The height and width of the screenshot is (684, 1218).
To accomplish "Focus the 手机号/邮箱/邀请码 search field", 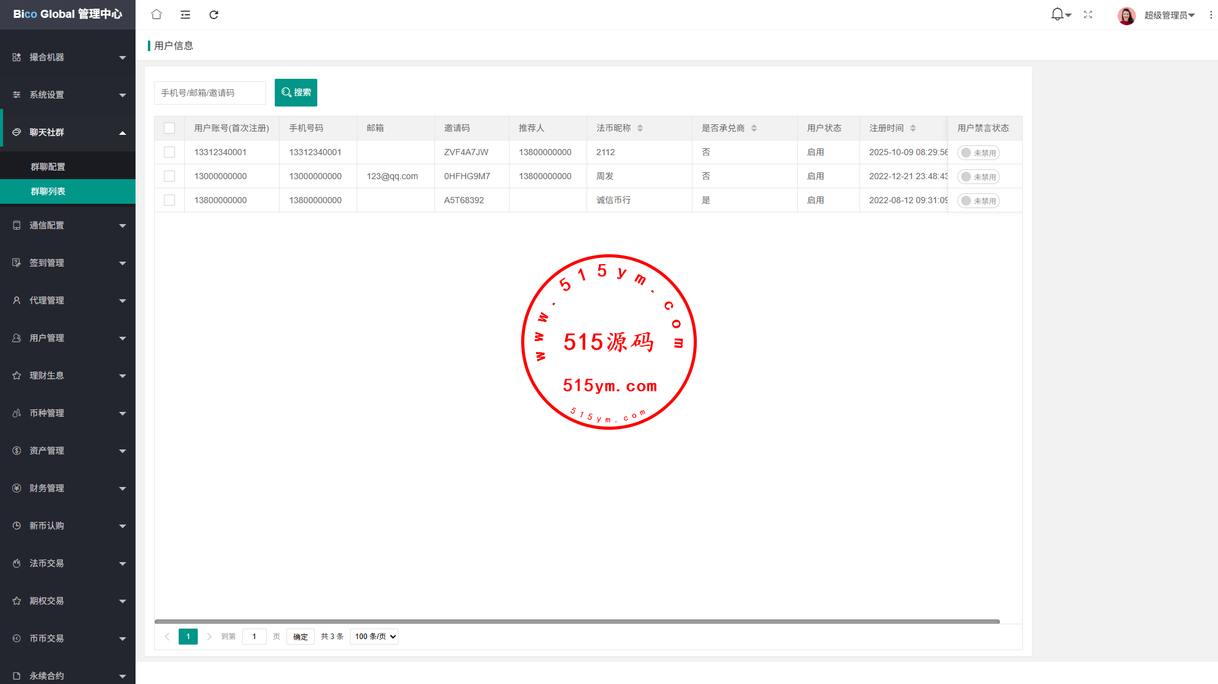I will [209, 93].
